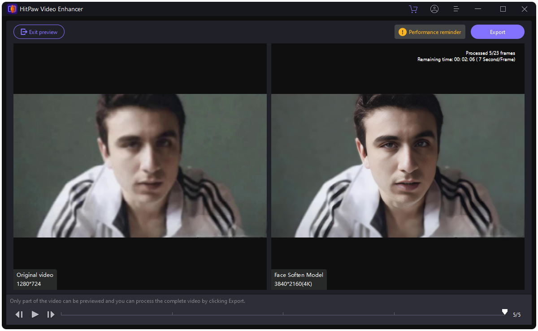Click the Original video preview frame
Image resolution: width=538 pixels, height=331 pixels.
click(x=140, y=165)
